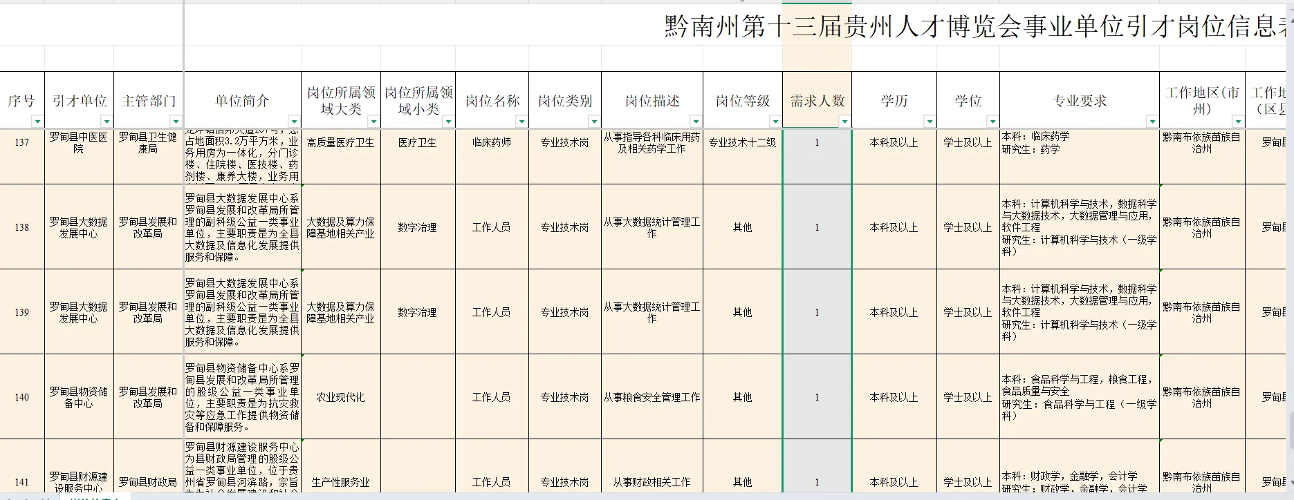The image size is (1294, 500).
Task: Open the 岗位等级 column filter dropdown
Action: pyautogui.click(x=775, y=122)
